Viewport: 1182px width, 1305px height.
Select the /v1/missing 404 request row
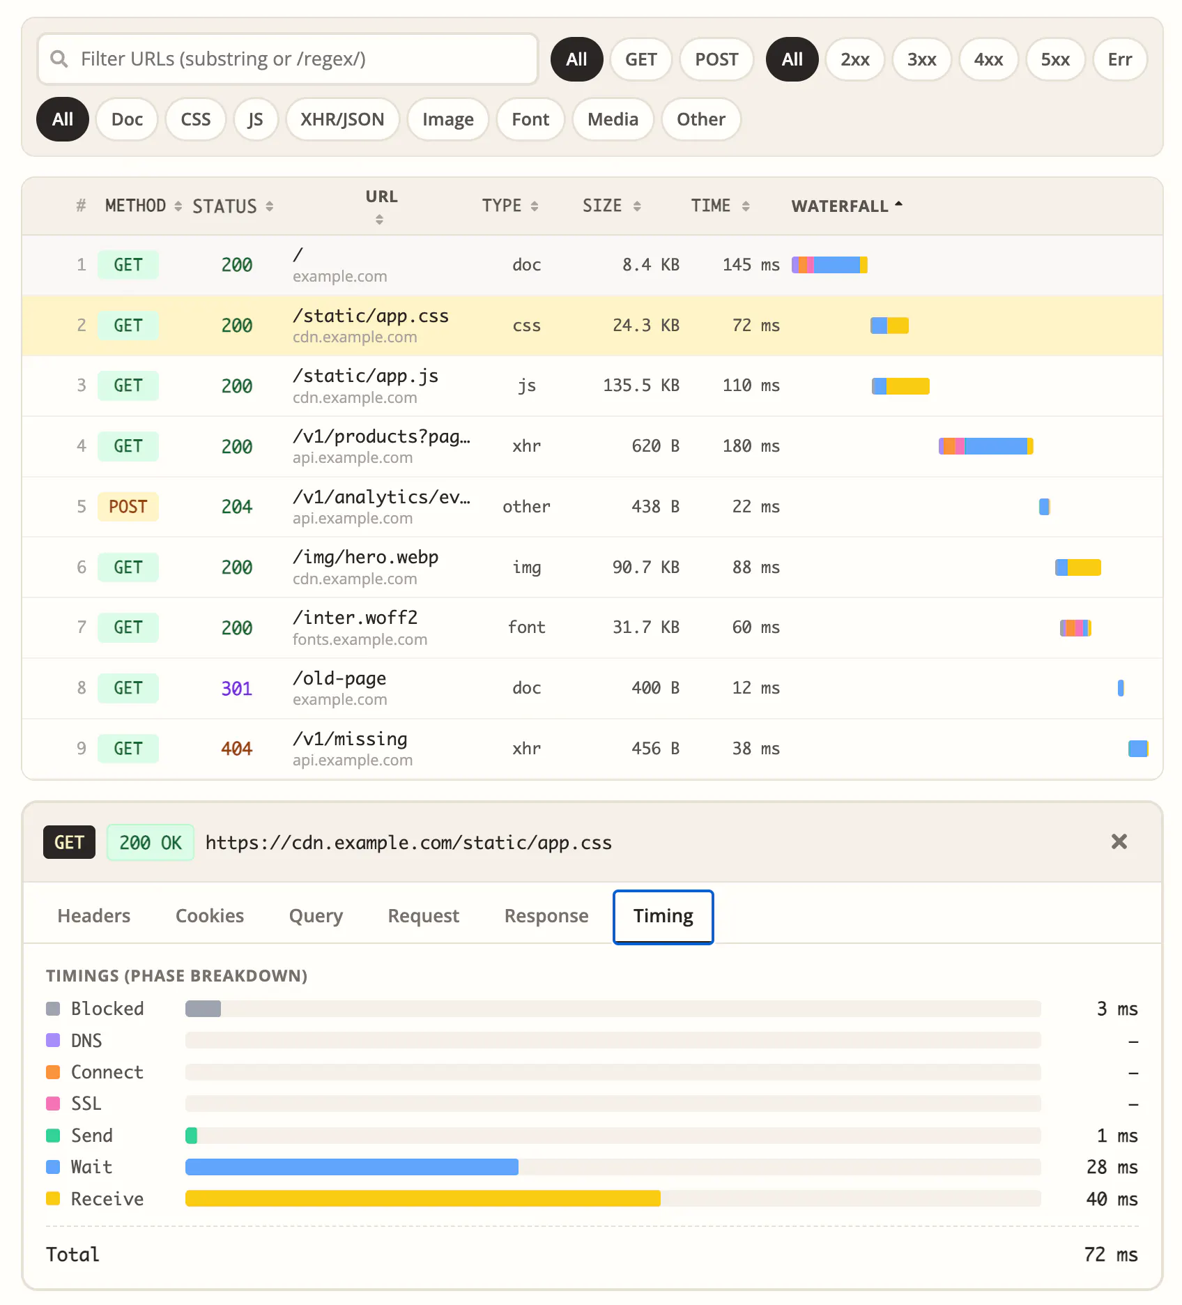592,749
